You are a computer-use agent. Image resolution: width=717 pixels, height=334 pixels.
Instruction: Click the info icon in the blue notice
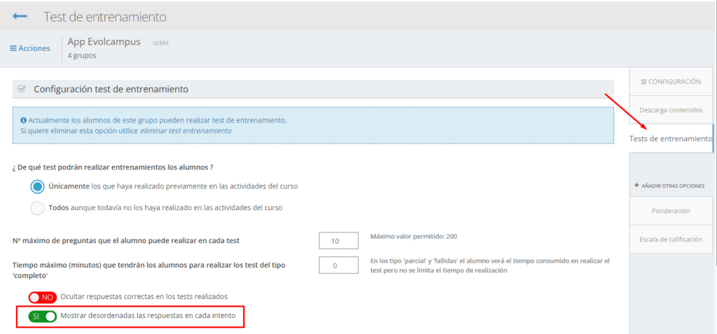[x=23, y=120]
